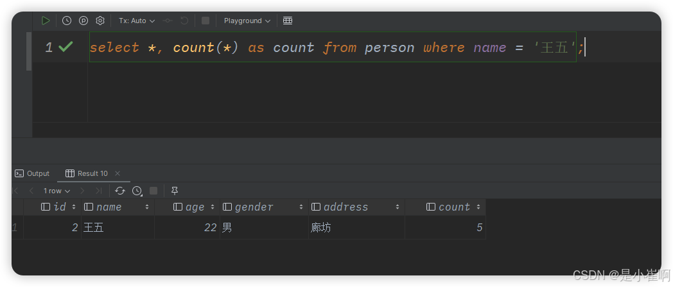
Task: Click the Commit transaction icon
Action: pos(168,21)
